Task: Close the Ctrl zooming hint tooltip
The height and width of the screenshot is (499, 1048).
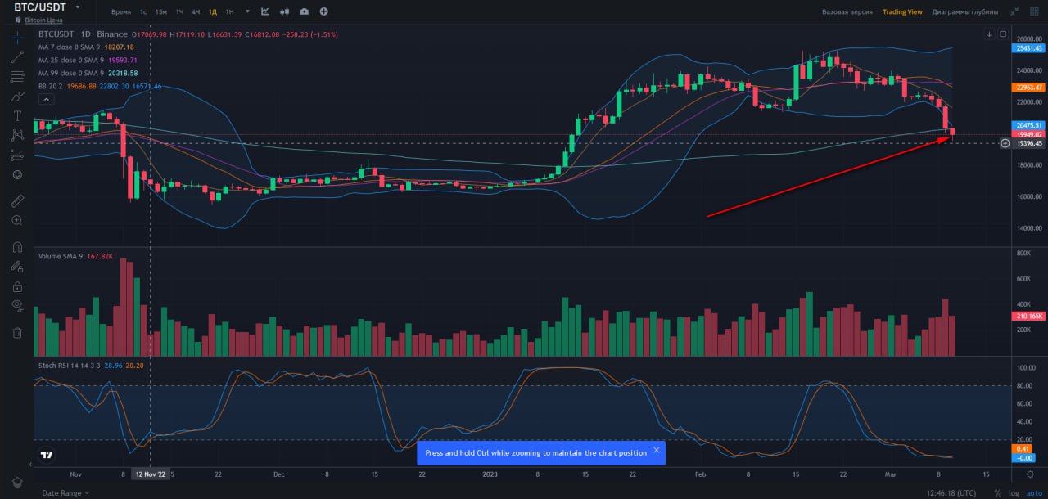Action: point(656,451)
